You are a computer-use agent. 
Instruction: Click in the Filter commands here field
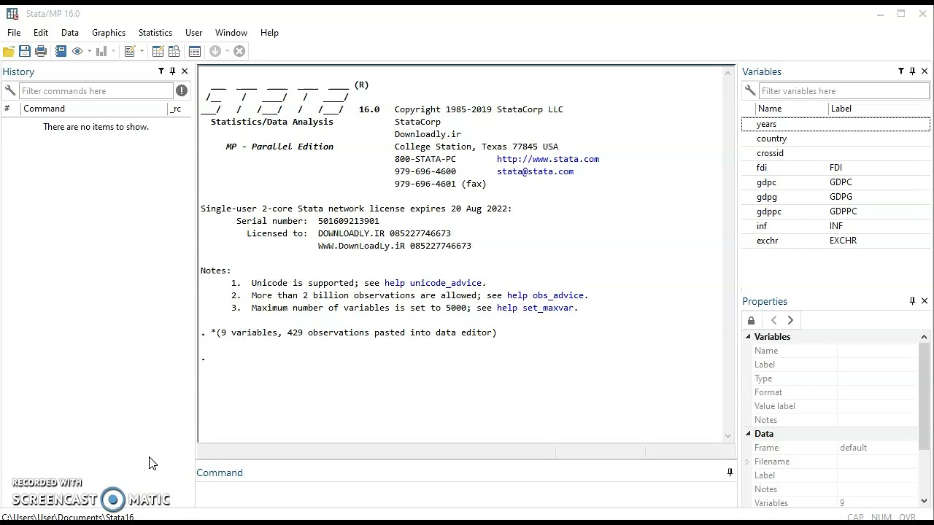[96, 91]
